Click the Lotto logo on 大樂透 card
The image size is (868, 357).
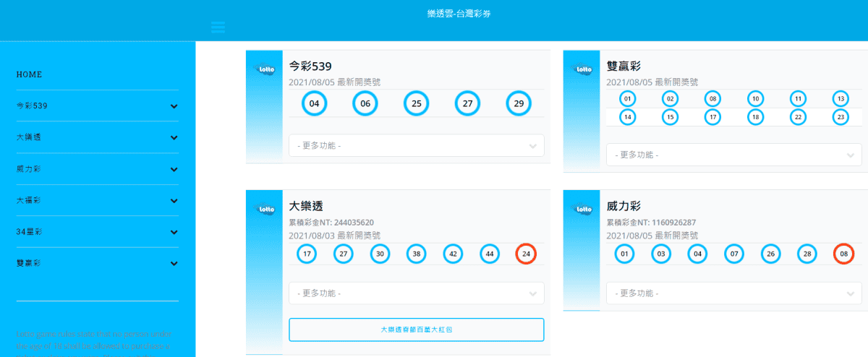(264, 210)
